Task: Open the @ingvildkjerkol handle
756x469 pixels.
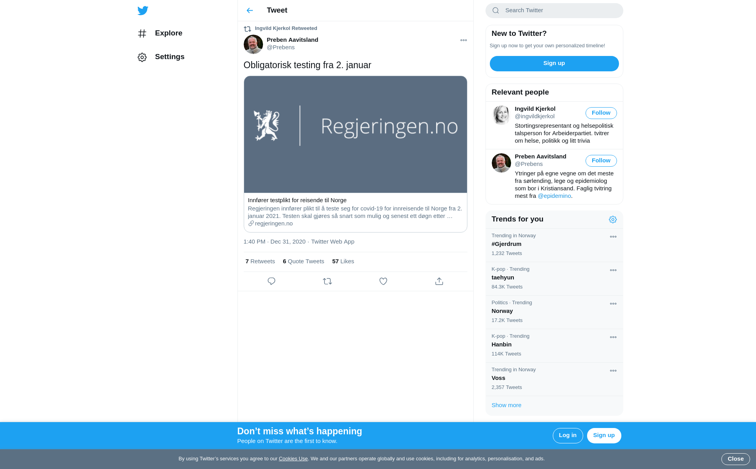Action: click(534, 116)
